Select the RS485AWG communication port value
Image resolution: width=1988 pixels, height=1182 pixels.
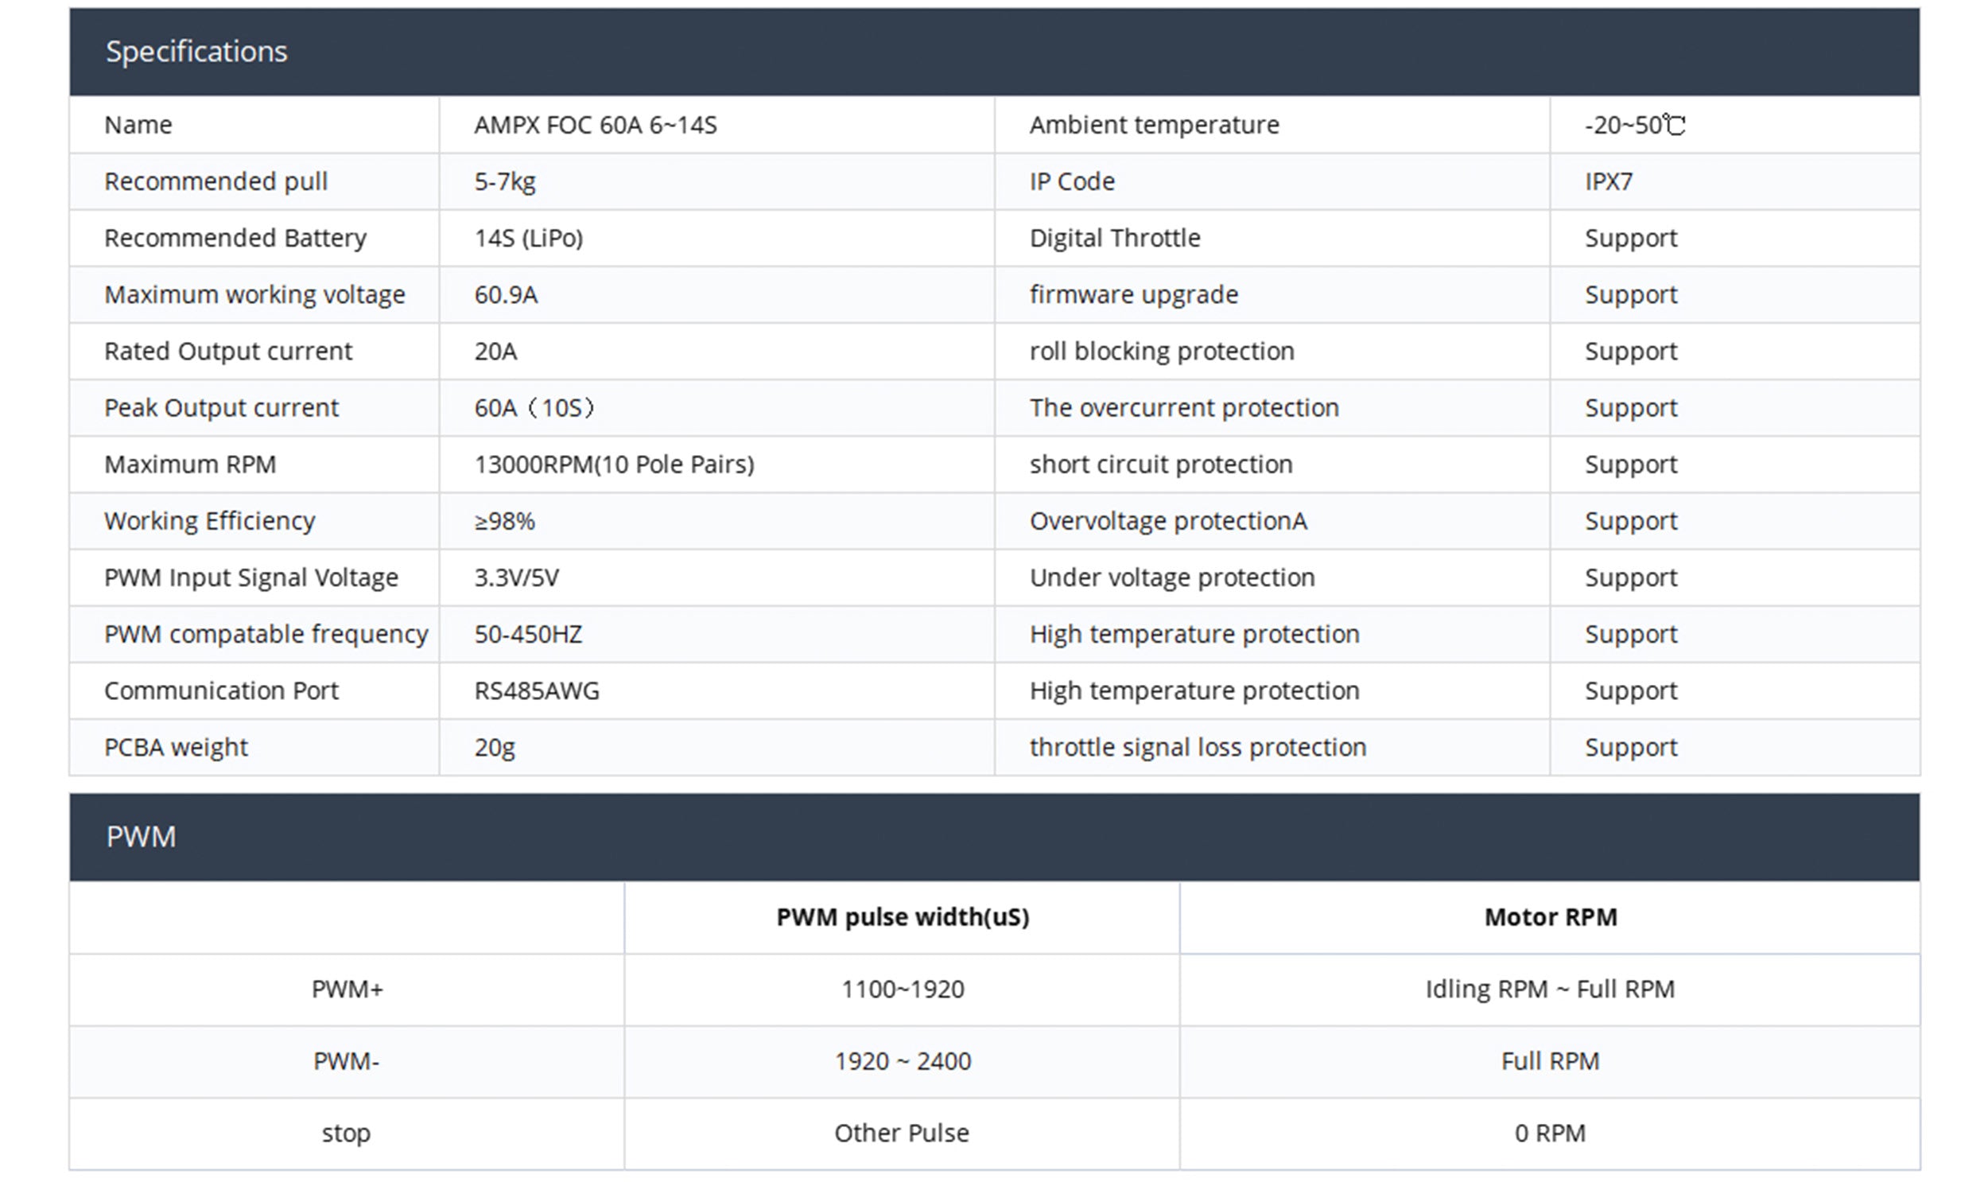(x=537, y=690)
